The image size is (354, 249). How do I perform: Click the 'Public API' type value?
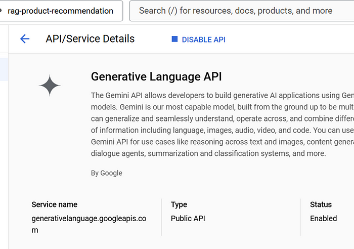pos(188,219)
